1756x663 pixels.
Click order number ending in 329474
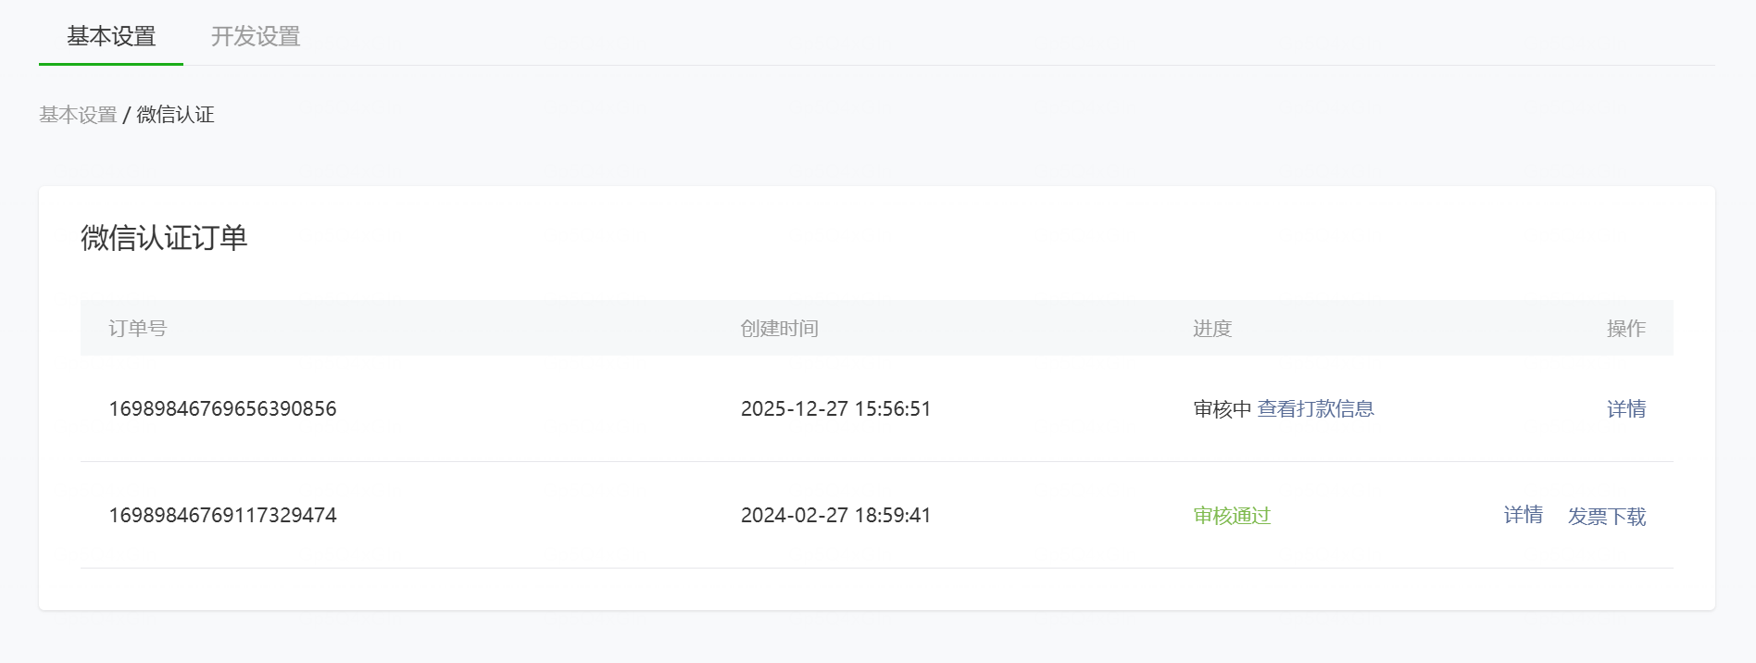coord(222,516)
